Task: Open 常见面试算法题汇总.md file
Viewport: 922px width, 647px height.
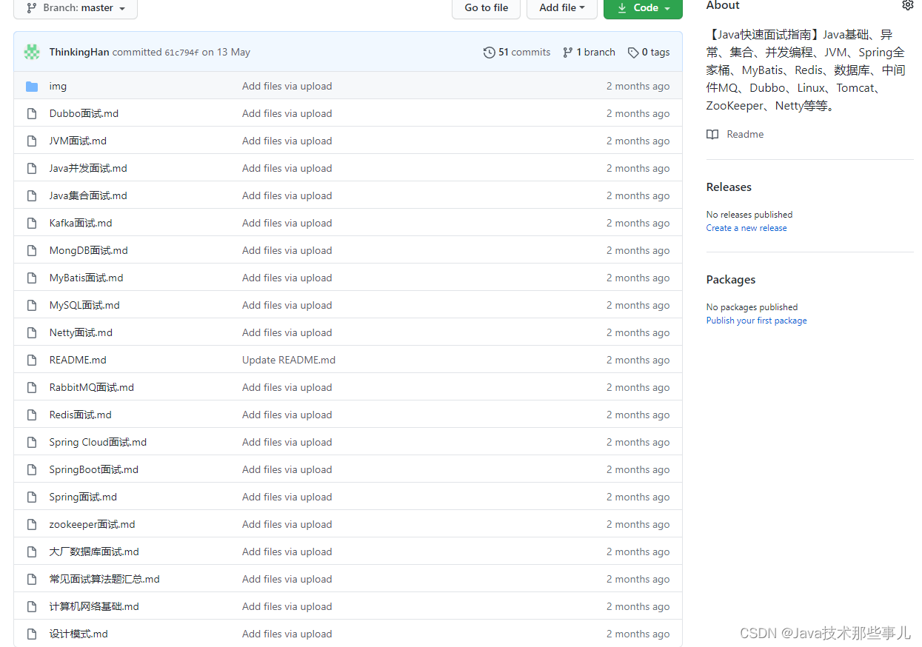Action: pos(104,579)
